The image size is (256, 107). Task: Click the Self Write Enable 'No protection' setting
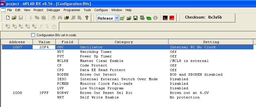click(x=185, y=97)
